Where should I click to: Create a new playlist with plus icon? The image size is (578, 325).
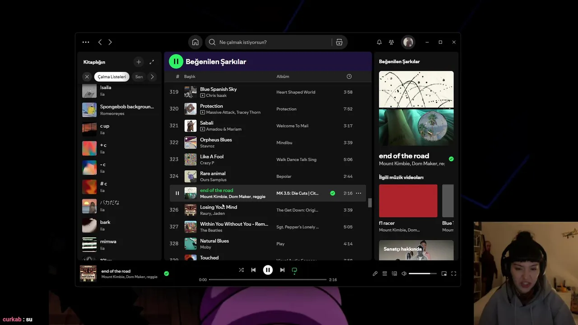(x=139, y=62)
